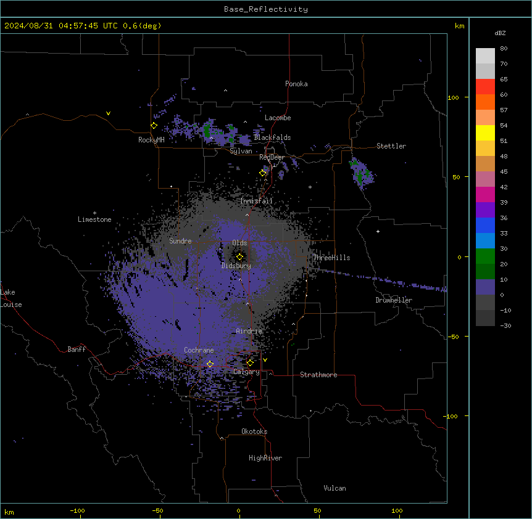Click the ThreeHills label
Viewport: 532px width, 519px height.
click(x=331, y=258)
